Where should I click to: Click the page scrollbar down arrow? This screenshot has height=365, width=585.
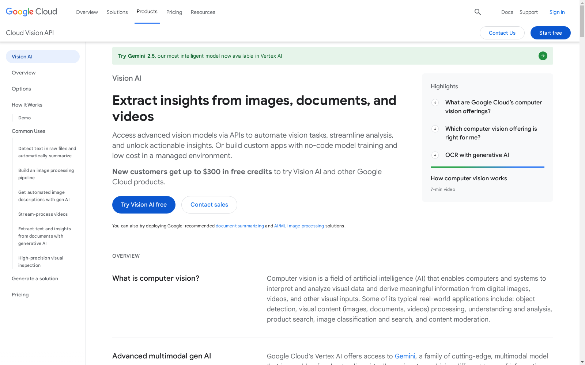coord(582,362)
